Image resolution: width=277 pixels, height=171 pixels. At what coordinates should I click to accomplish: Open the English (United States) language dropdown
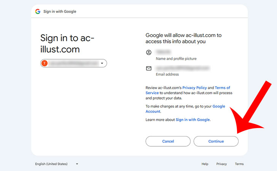[56, 164]
